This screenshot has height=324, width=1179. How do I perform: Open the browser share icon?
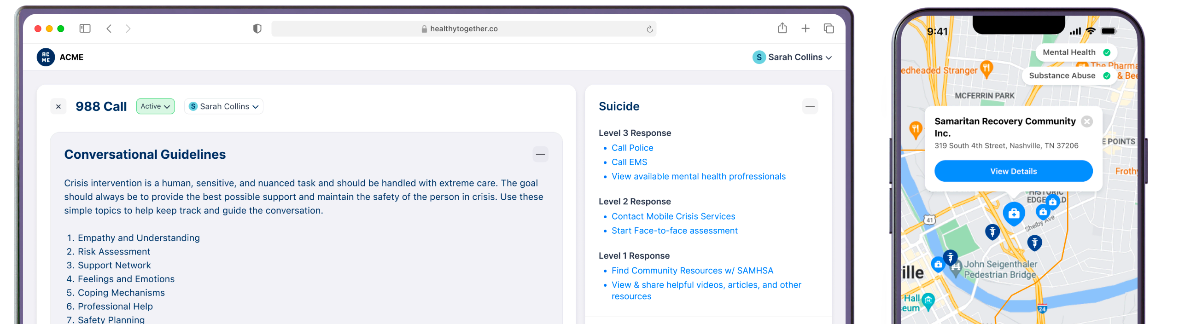782,28
